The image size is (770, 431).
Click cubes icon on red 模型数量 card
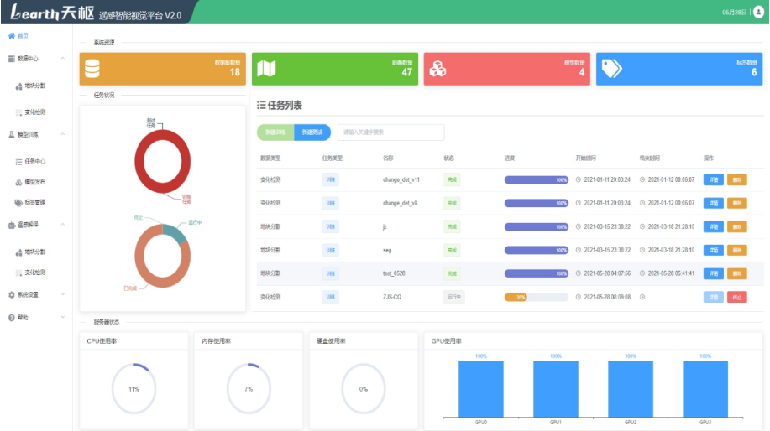tap(437, 69)
